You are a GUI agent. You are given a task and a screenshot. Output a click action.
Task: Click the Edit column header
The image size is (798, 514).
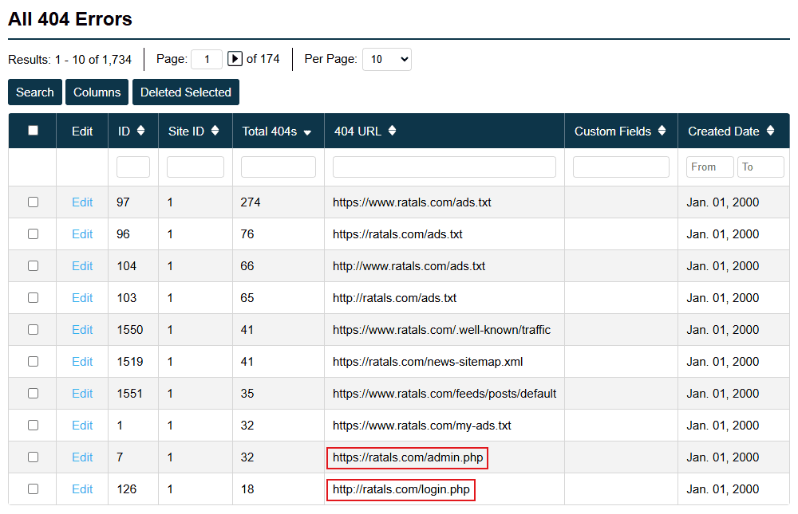tap(82, 131)
